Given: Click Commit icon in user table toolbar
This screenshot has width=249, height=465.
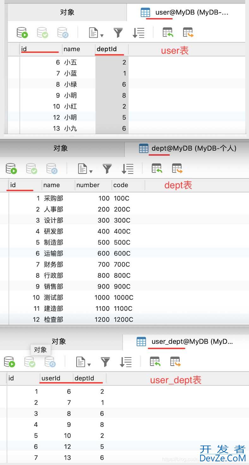Looking at the screenshot, I should 42,33.
